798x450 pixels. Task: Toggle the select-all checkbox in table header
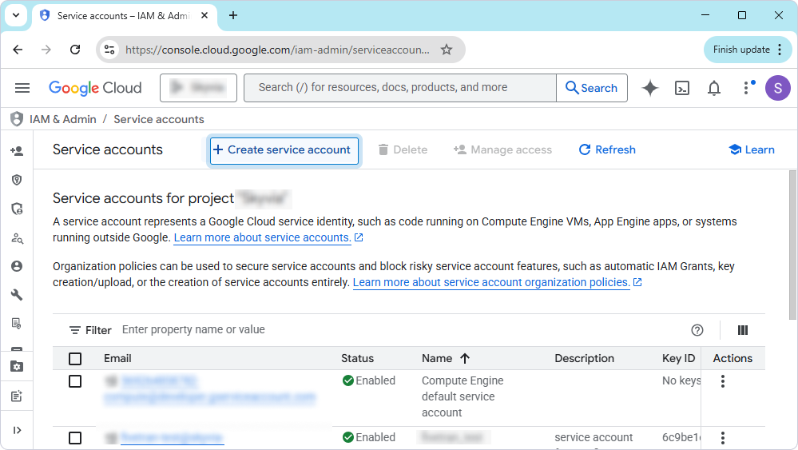point(75,359)
